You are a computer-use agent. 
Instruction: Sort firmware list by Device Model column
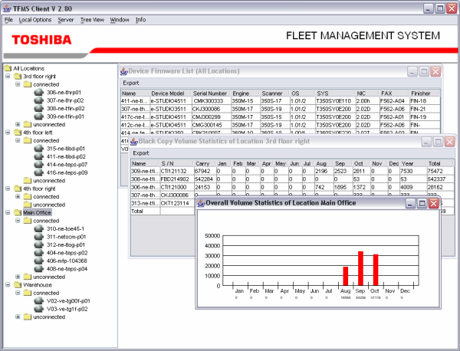point(170,93)
